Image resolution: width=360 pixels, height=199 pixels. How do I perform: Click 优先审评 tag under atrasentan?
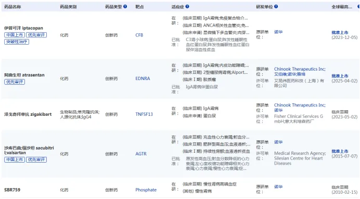pyautogui.click(x=15, y=82)
